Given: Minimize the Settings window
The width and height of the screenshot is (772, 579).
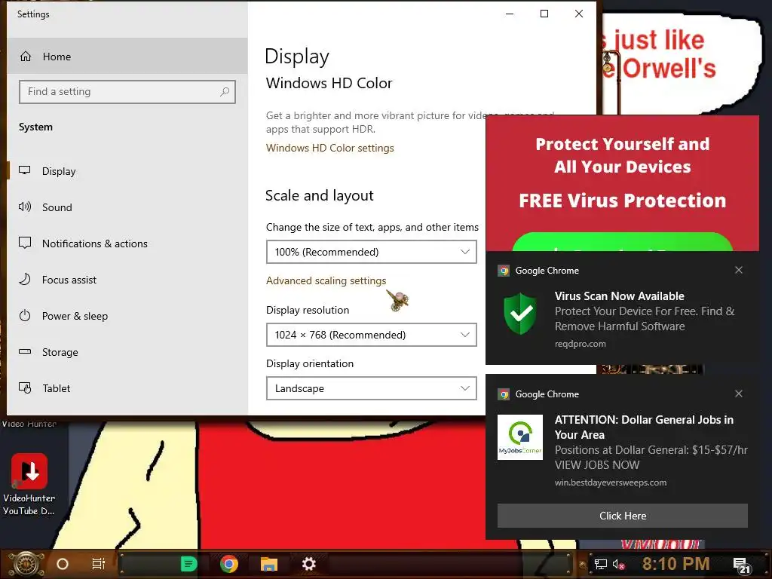Looking at the screenshot, I should pyautogui.click(x=510, y=14).
